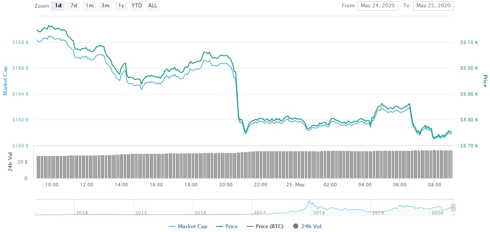
Task: Switch zoom to 7d
Action: 74,6
